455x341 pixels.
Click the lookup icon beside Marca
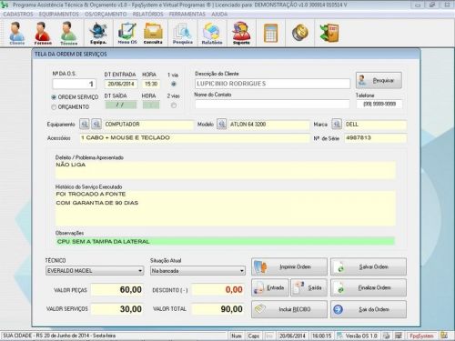[337, 124]
